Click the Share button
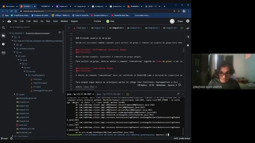The width and height of the screenshot is (255, 143). click(x=180, y=21)
